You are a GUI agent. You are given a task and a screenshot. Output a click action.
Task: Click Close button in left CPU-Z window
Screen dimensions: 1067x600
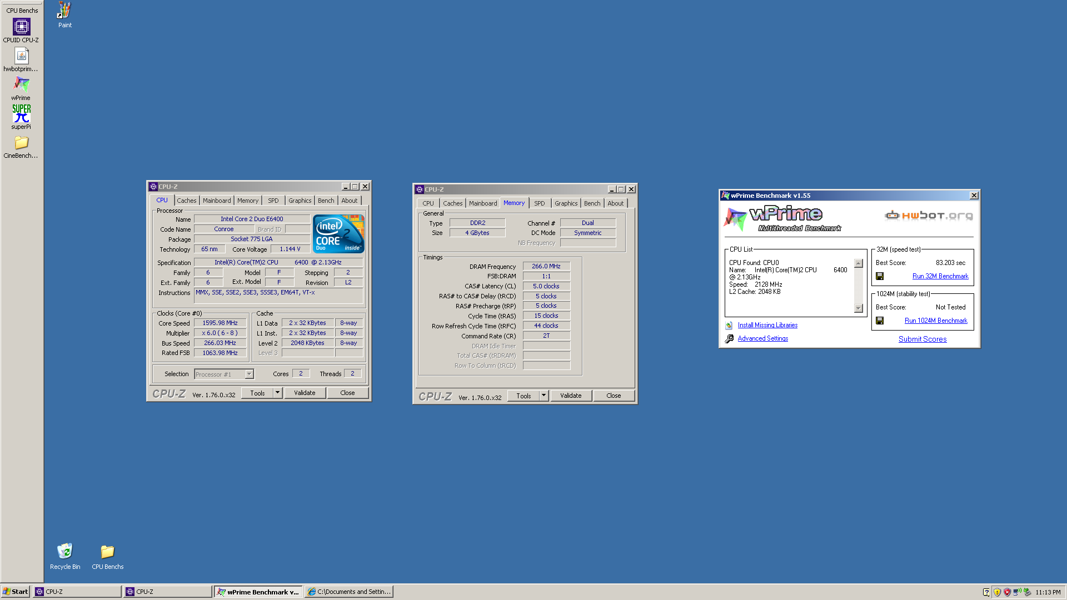[347, 393]
